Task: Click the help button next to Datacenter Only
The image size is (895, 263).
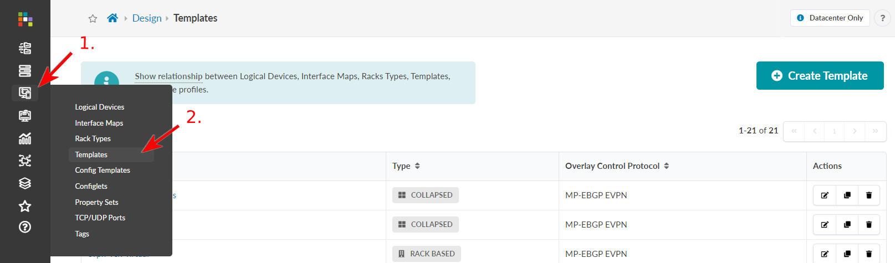Action: pos(883,18)
